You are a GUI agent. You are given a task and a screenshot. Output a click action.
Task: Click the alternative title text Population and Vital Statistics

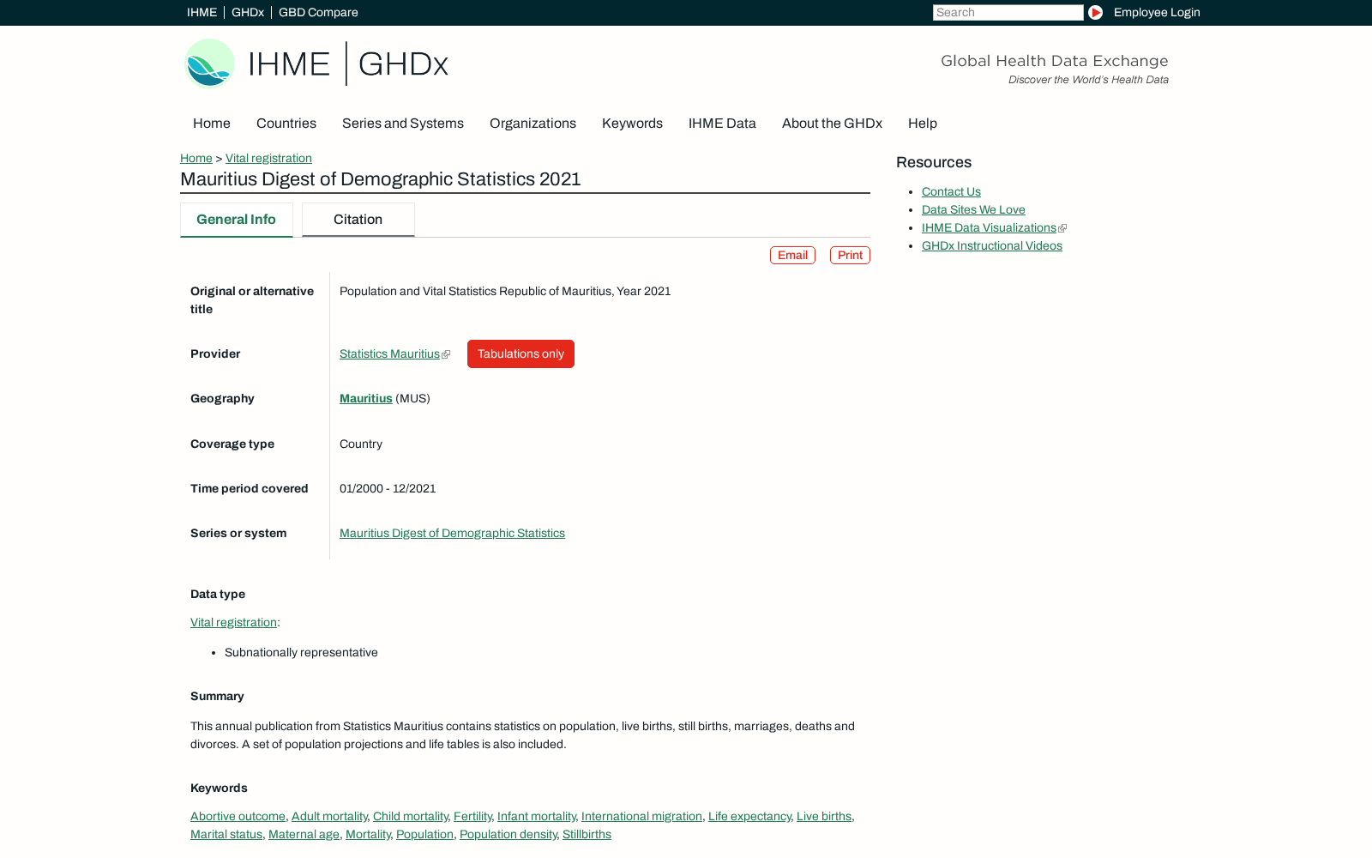pos(505,292)
